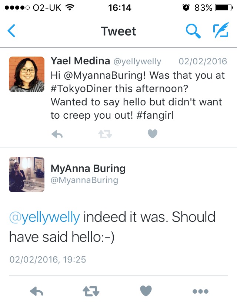
Task: Open Twitter search
Action: click(193, 31)
